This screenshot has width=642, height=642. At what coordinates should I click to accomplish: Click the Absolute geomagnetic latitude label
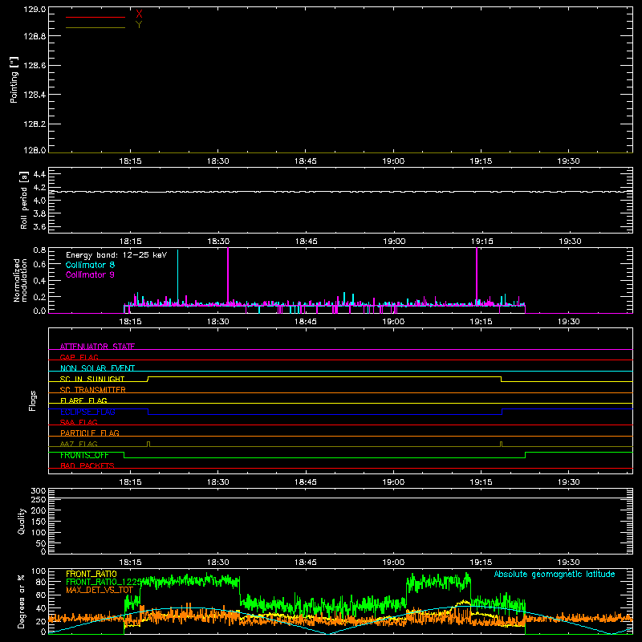555,575
